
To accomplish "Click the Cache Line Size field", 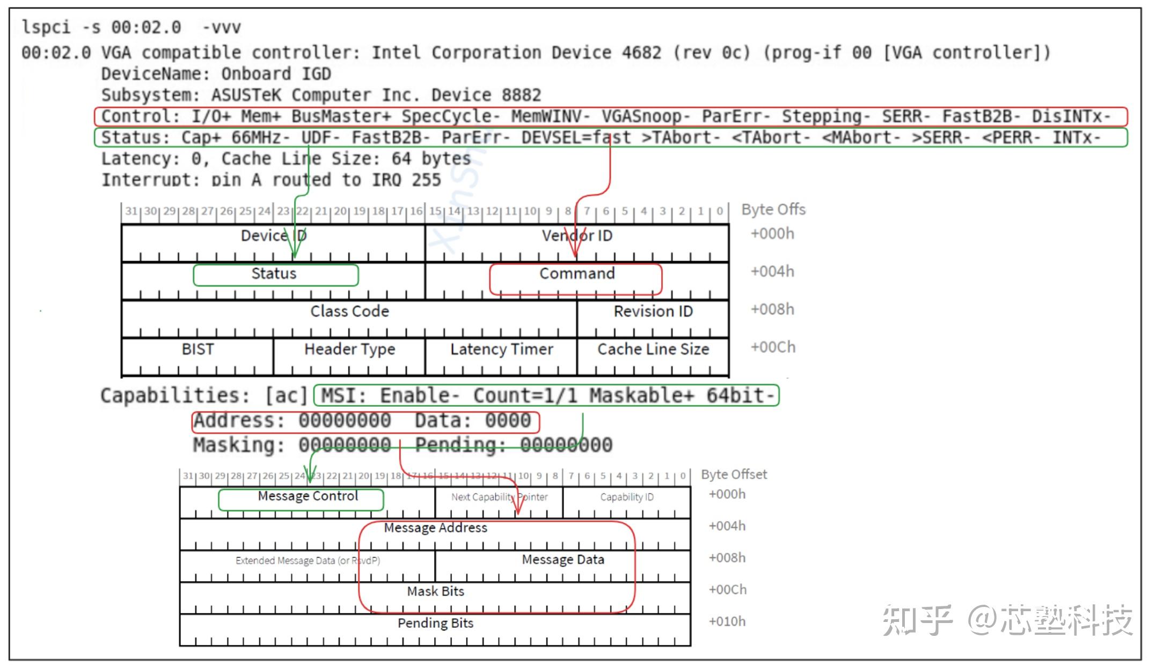I will pos(653,349).
